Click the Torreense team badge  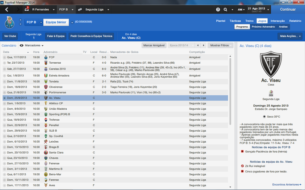tap(46, 63)
